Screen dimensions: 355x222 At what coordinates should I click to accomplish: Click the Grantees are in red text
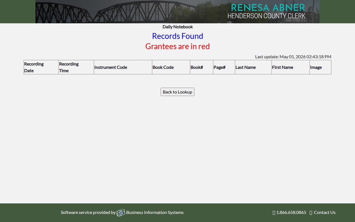(177, 46)
